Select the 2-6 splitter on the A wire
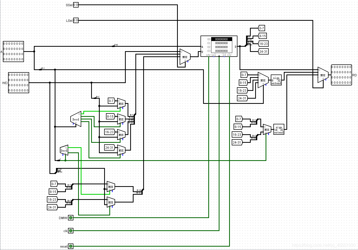The width and height of the screenshot is (358, 250). pyautogui.click(x=115, y=46)
